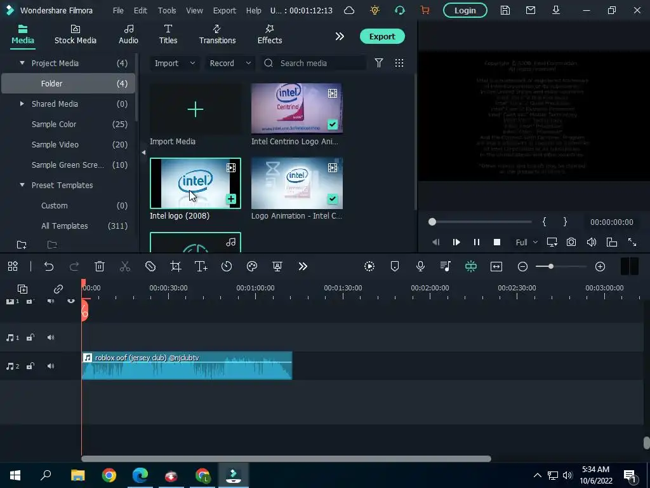Open the Tools menu
Screen dimensions: 650x488
tap(167, 10)
